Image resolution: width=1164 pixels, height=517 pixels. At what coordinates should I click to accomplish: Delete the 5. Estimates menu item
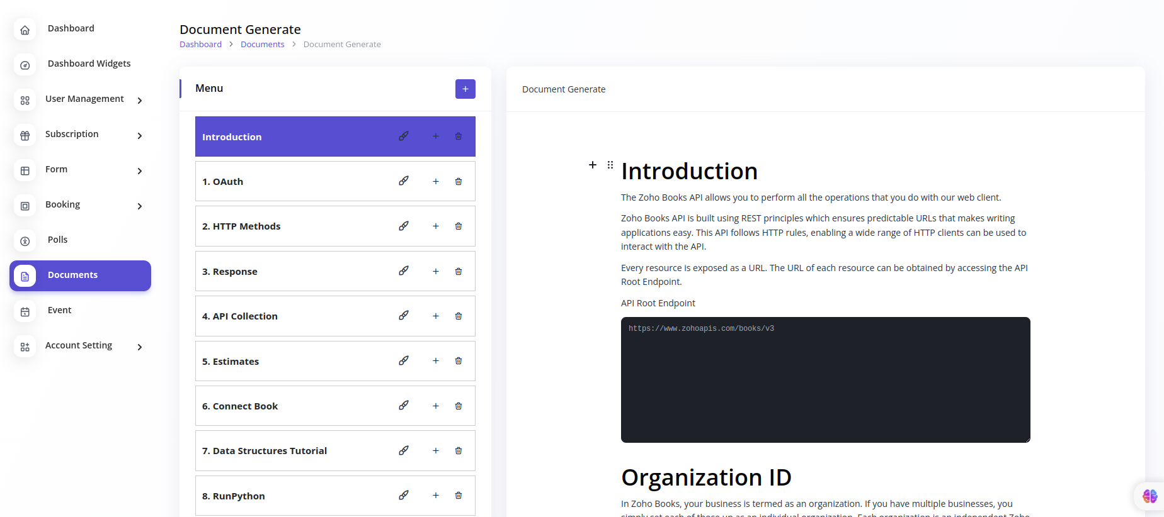[459, 361]
